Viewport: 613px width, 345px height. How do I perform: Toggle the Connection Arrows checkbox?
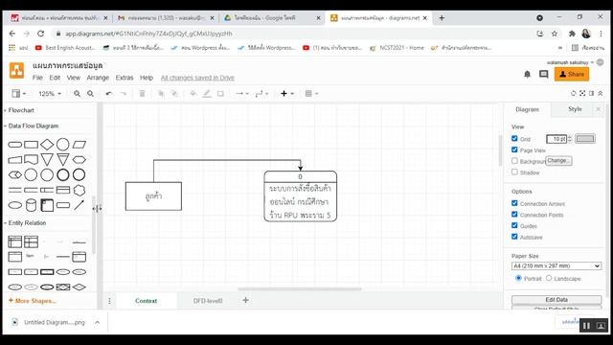tap(514, 203)
